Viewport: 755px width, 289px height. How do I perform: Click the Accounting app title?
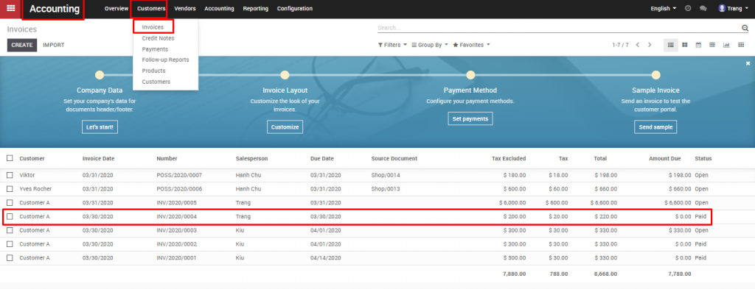[55, 9]
